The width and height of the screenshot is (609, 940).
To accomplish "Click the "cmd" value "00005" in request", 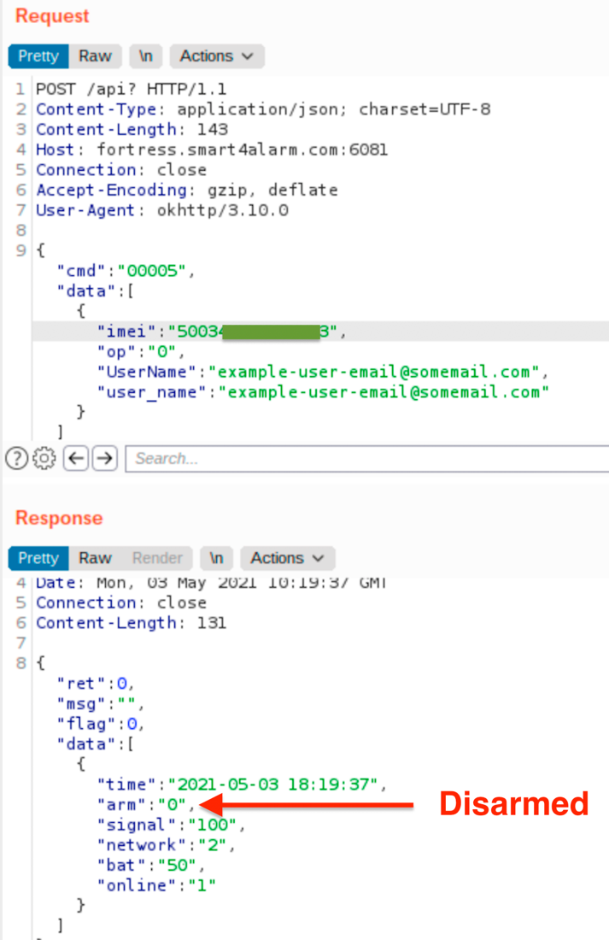I will pyautogui.click(x=155, y=271).
